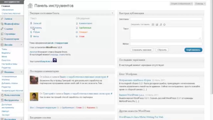Click the Плагины plug icon in sidebar
The height and width of the screenshot is (120, 213).
point(2,72)
